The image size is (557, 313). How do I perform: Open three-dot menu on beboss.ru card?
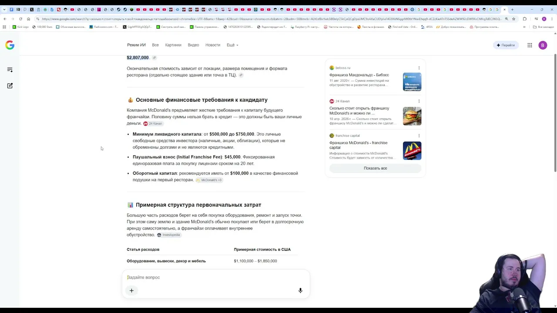(419, 68)
